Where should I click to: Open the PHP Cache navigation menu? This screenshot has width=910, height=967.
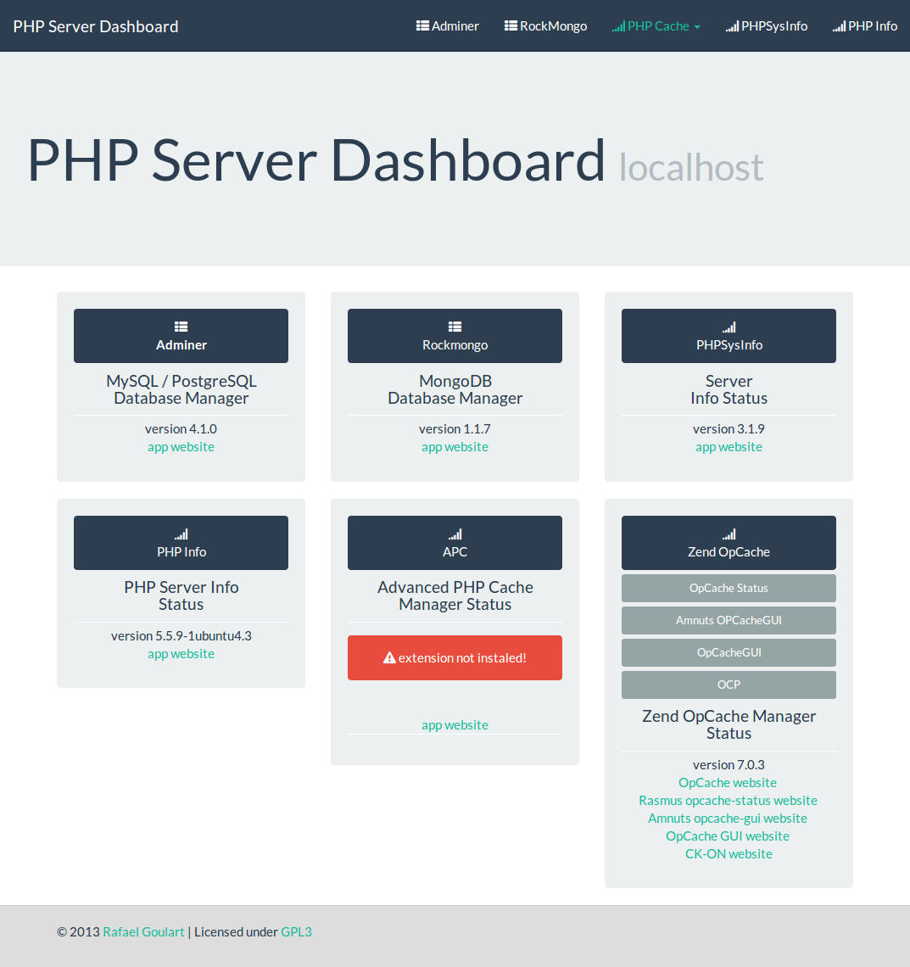(656, 26)
